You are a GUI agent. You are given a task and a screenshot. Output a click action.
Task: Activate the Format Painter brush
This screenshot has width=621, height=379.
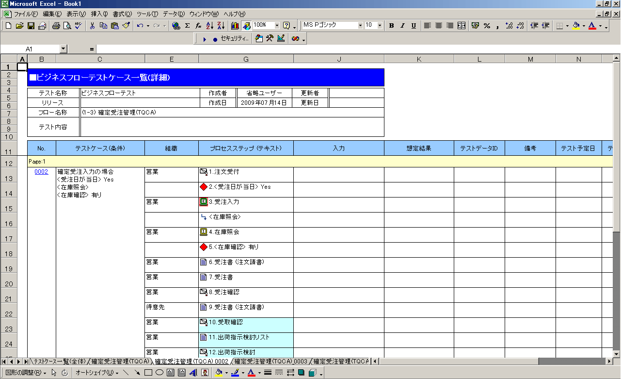tap(126, 25)
